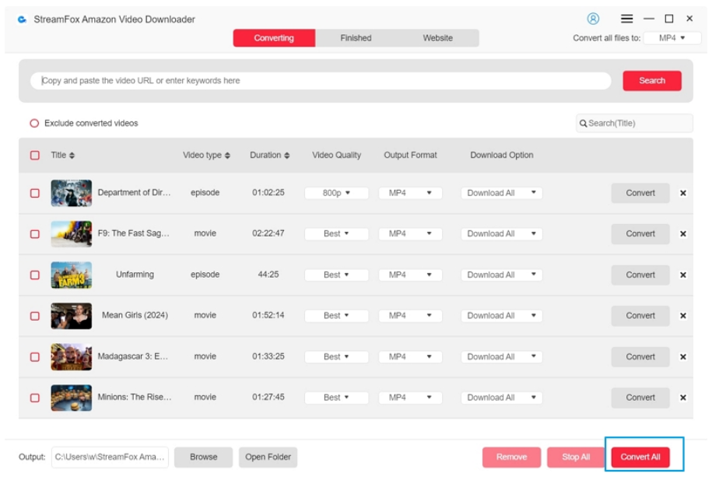The image size is (712, 484).
Task: Remove Minions: The Rise row with X
Action: click(x=683, y=398)
